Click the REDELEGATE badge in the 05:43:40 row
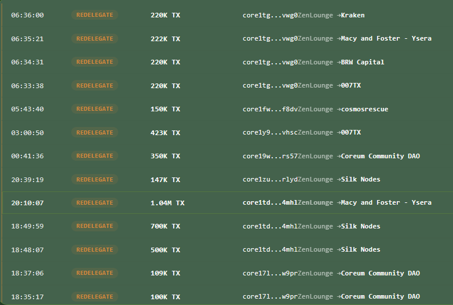This screenshot has width=453, height=305. tap(95, 108)
